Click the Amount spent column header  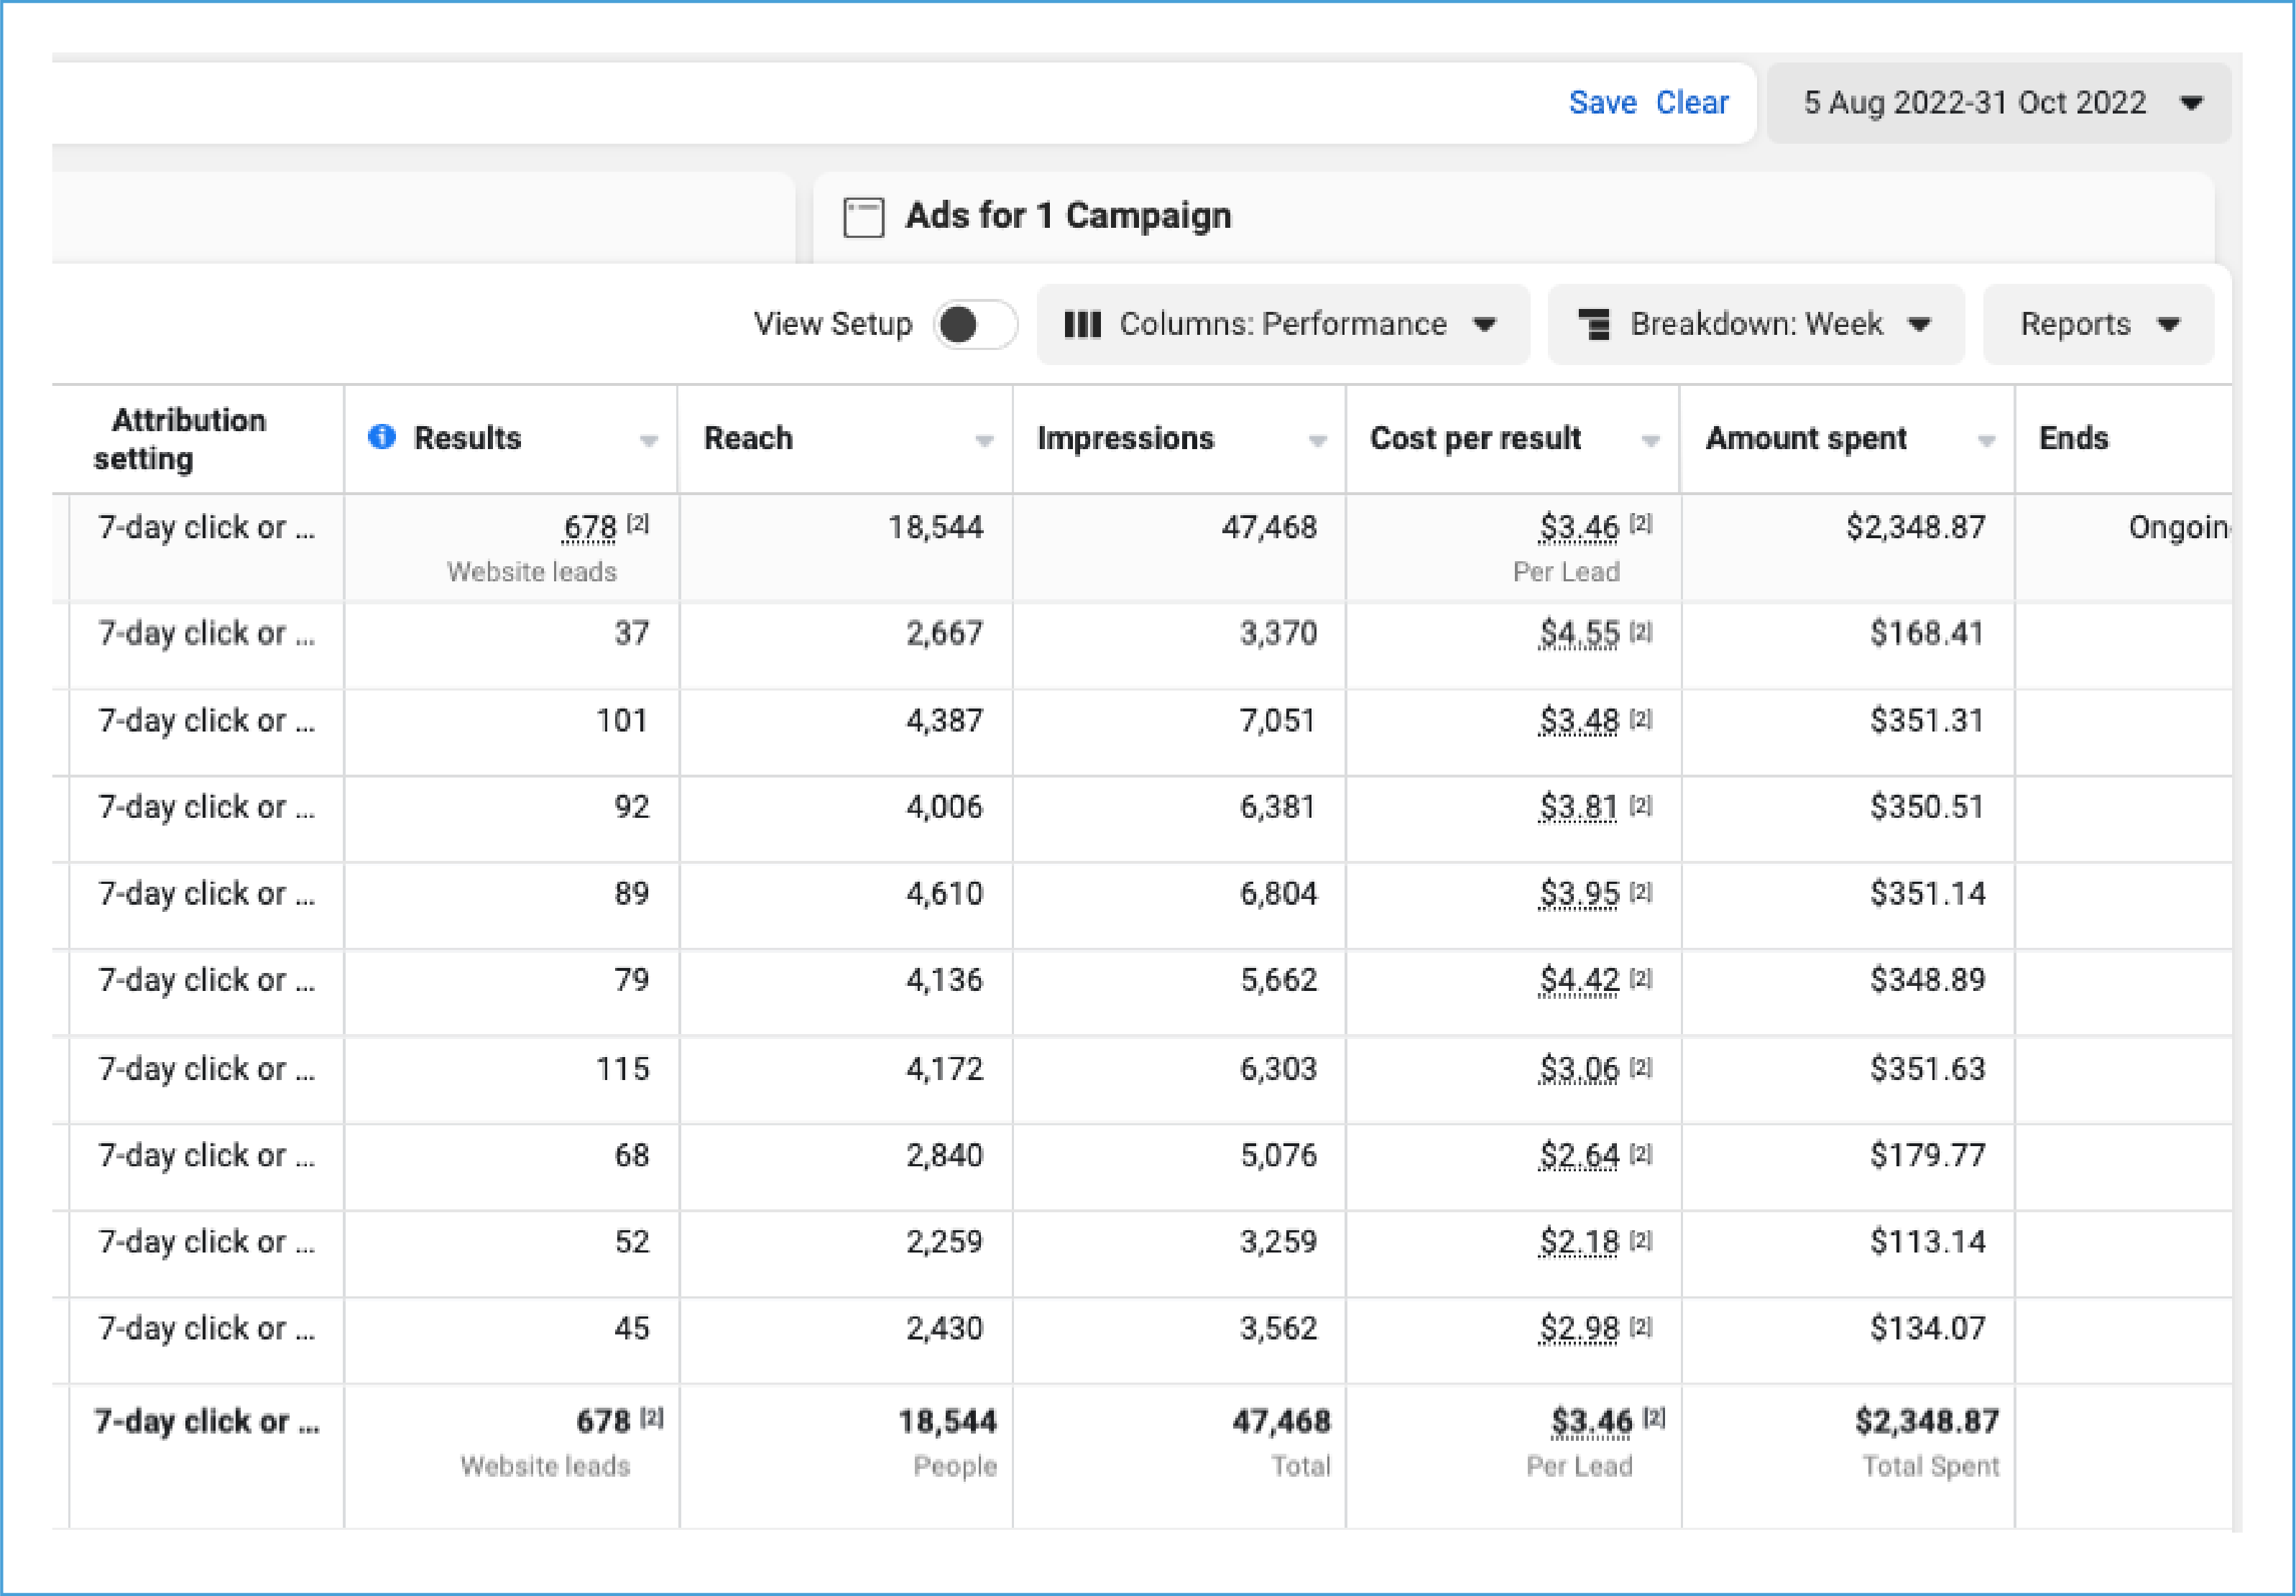tap(1805, 438)
